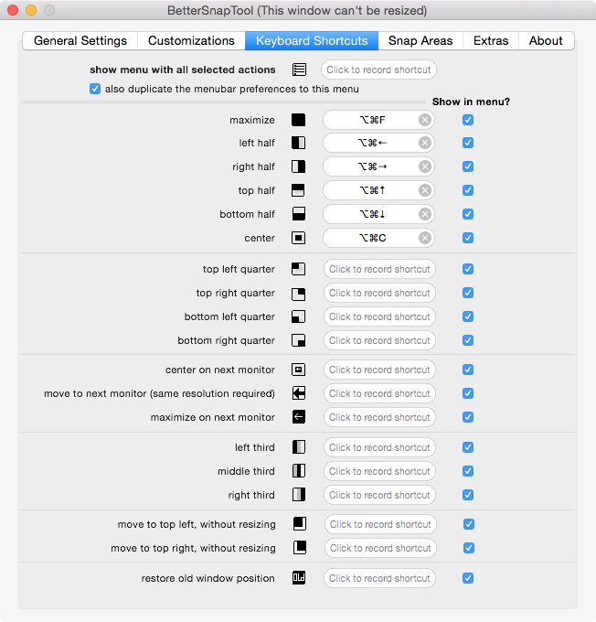Screen dimensions: 596x622
Task: Open the Snap Areas tab
Action: point(420,41)
